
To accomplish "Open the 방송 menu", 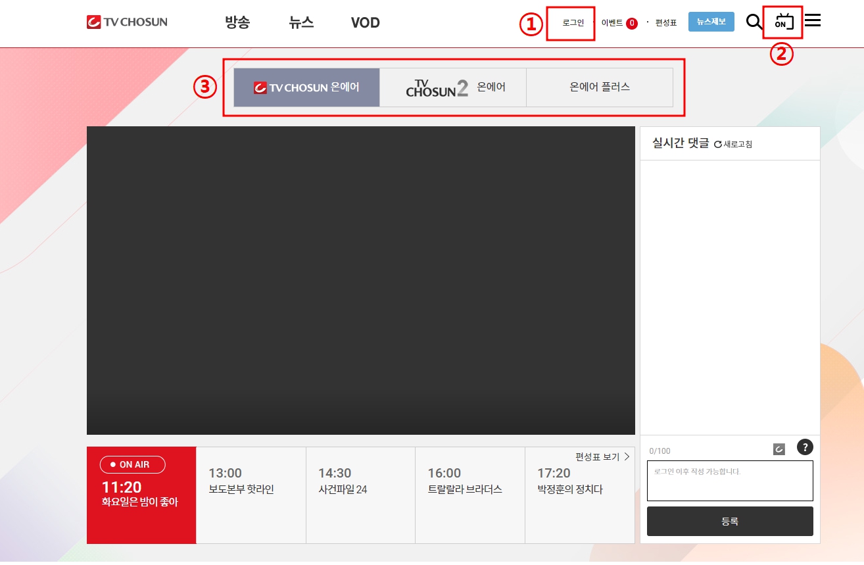I will 237,22.
